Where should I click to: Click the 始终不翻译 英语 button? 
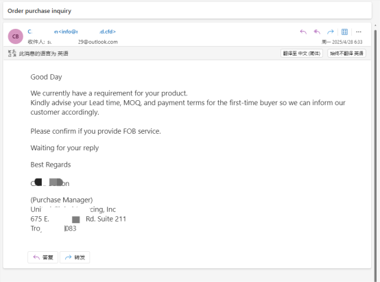pos(346,54)
